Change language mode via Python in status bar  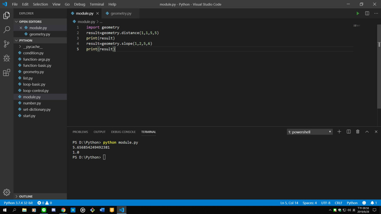352,203
